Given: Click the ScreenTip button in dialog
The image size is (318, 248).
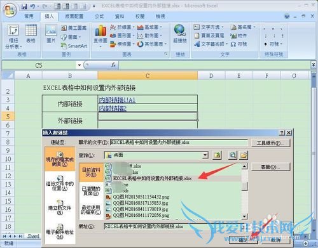Looking at the screenshot, I should [270, 143].
